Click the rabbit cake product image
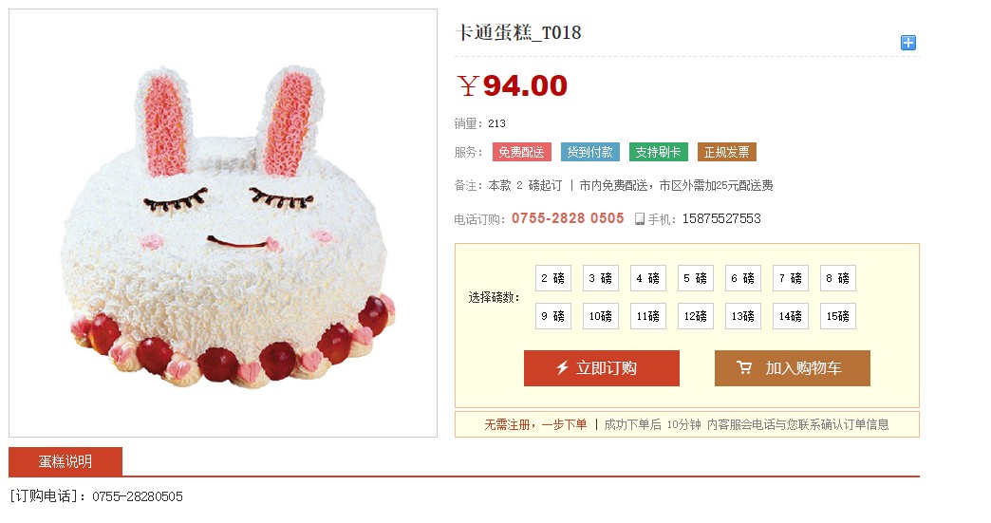The height and width of the screenshot is (523, 991). [223, 223]
